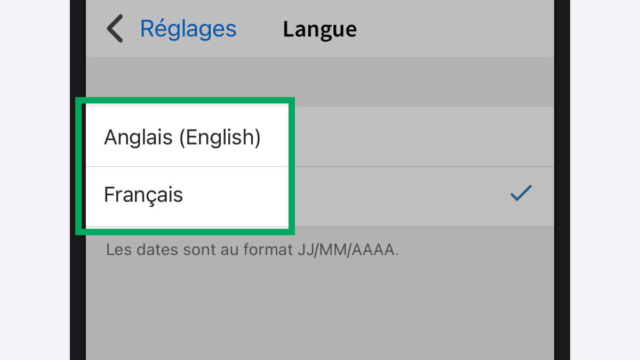Screen dimensions: 640x360
Task: Tap the highlighted language options group
Action: (x=187, y=165)
